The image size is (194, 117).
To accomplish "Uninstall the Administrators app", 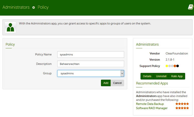I will (x=161, y=76).
